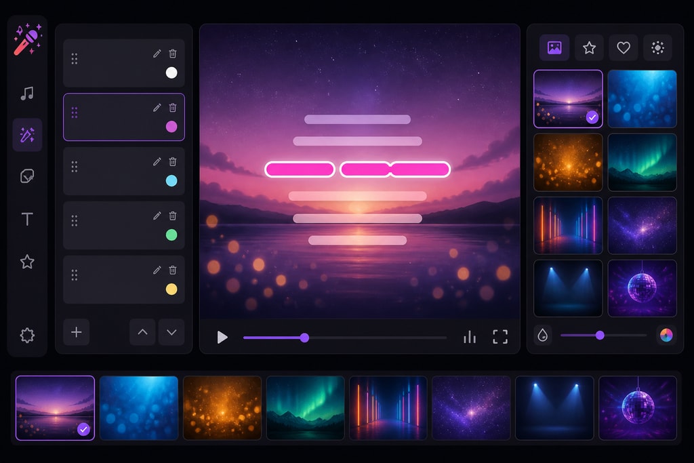Add a new row with plus button
The width and height of the screenshot is (694, 463).
(x=76, y=332)
